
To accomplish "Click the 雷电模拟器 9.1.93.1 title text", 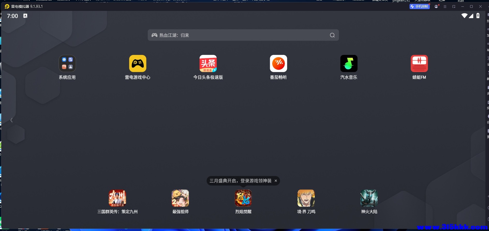I will coord(27,6).
